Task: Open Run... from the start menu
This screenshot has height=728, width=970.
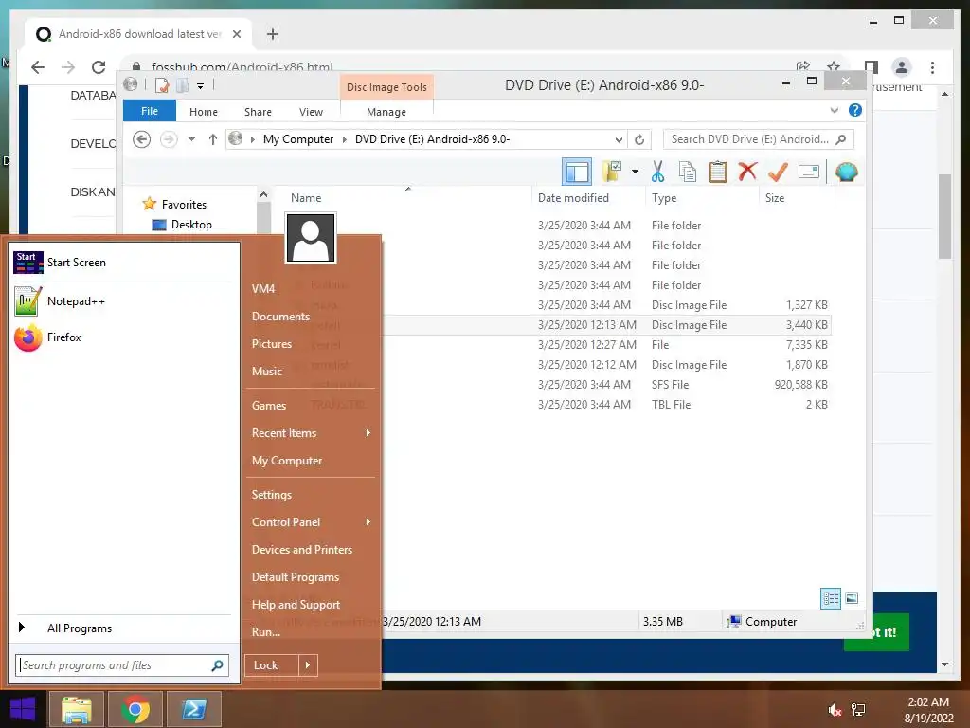Action: [x=266, y=632]
